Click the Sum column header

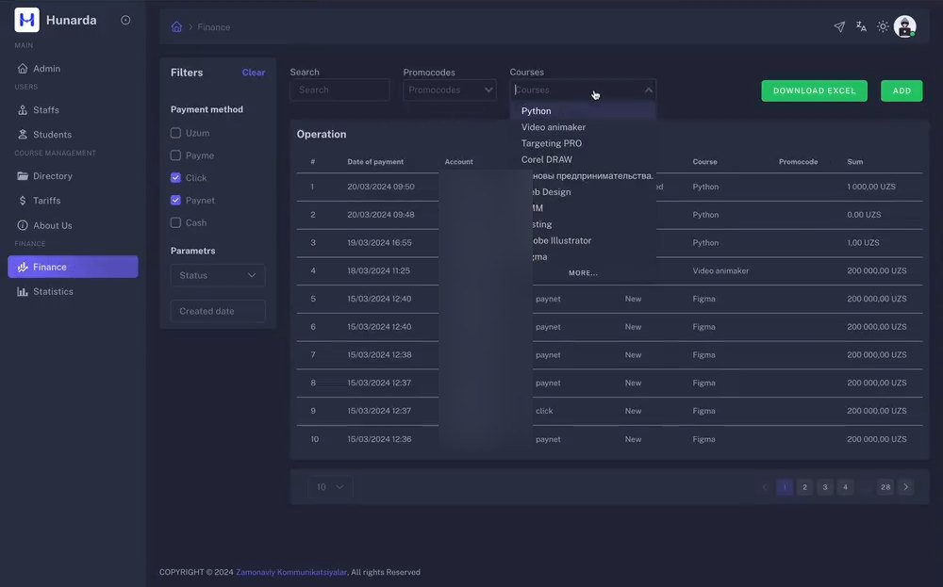(x=854, y=162)
